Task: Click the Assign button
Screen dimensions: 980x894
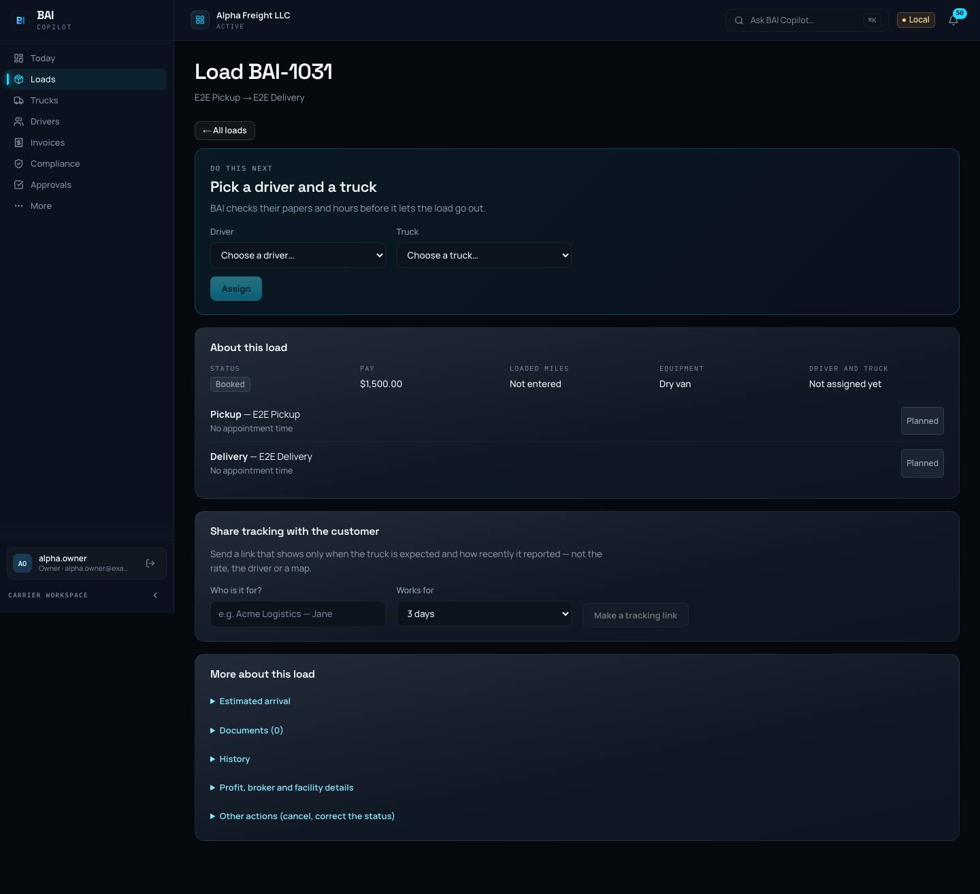Action: (x=236, y=288)
